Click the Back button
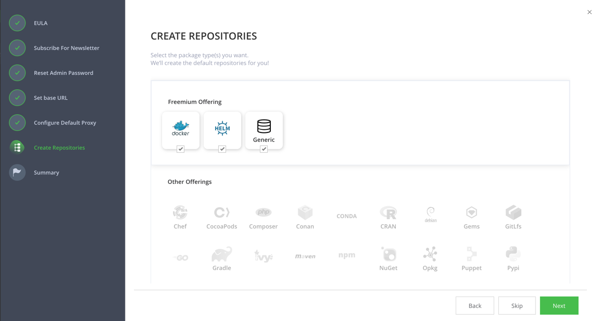Screen dimensions: 600x321 click(474, 305)
